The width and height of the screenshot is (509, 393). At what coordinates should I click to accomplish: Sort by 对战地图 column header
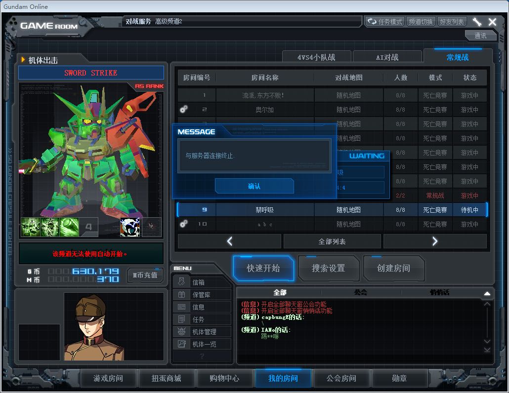[x=349, y=78]
